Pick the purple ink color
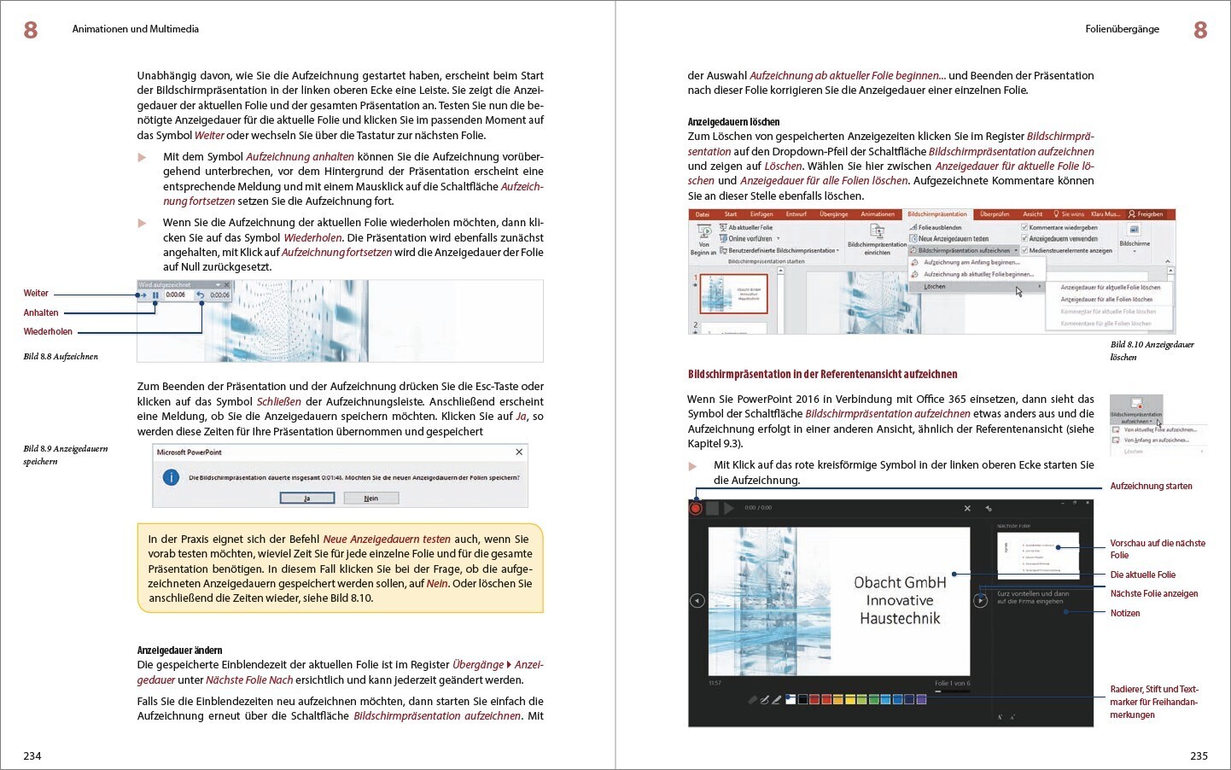Image resolution: width=1231 pixels, height=770 pixels. pyautogui.click(x=921, y=699)
